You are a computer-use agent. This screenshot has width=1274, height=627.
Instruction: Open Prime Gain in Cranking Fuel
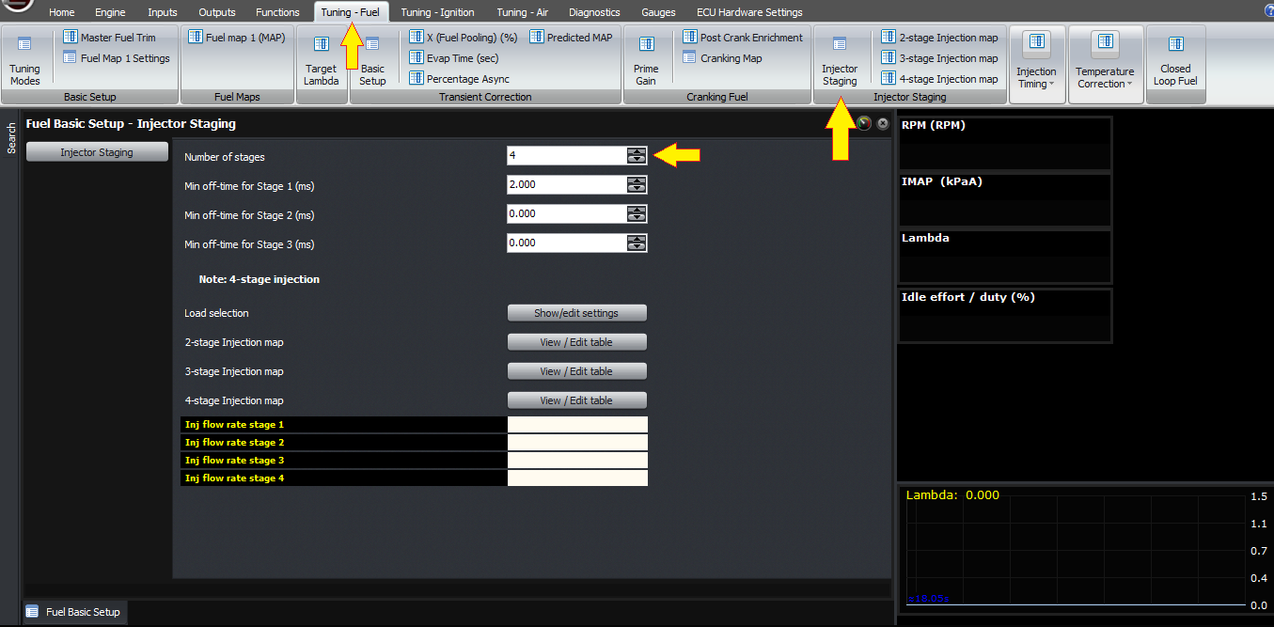click(646, 60)
